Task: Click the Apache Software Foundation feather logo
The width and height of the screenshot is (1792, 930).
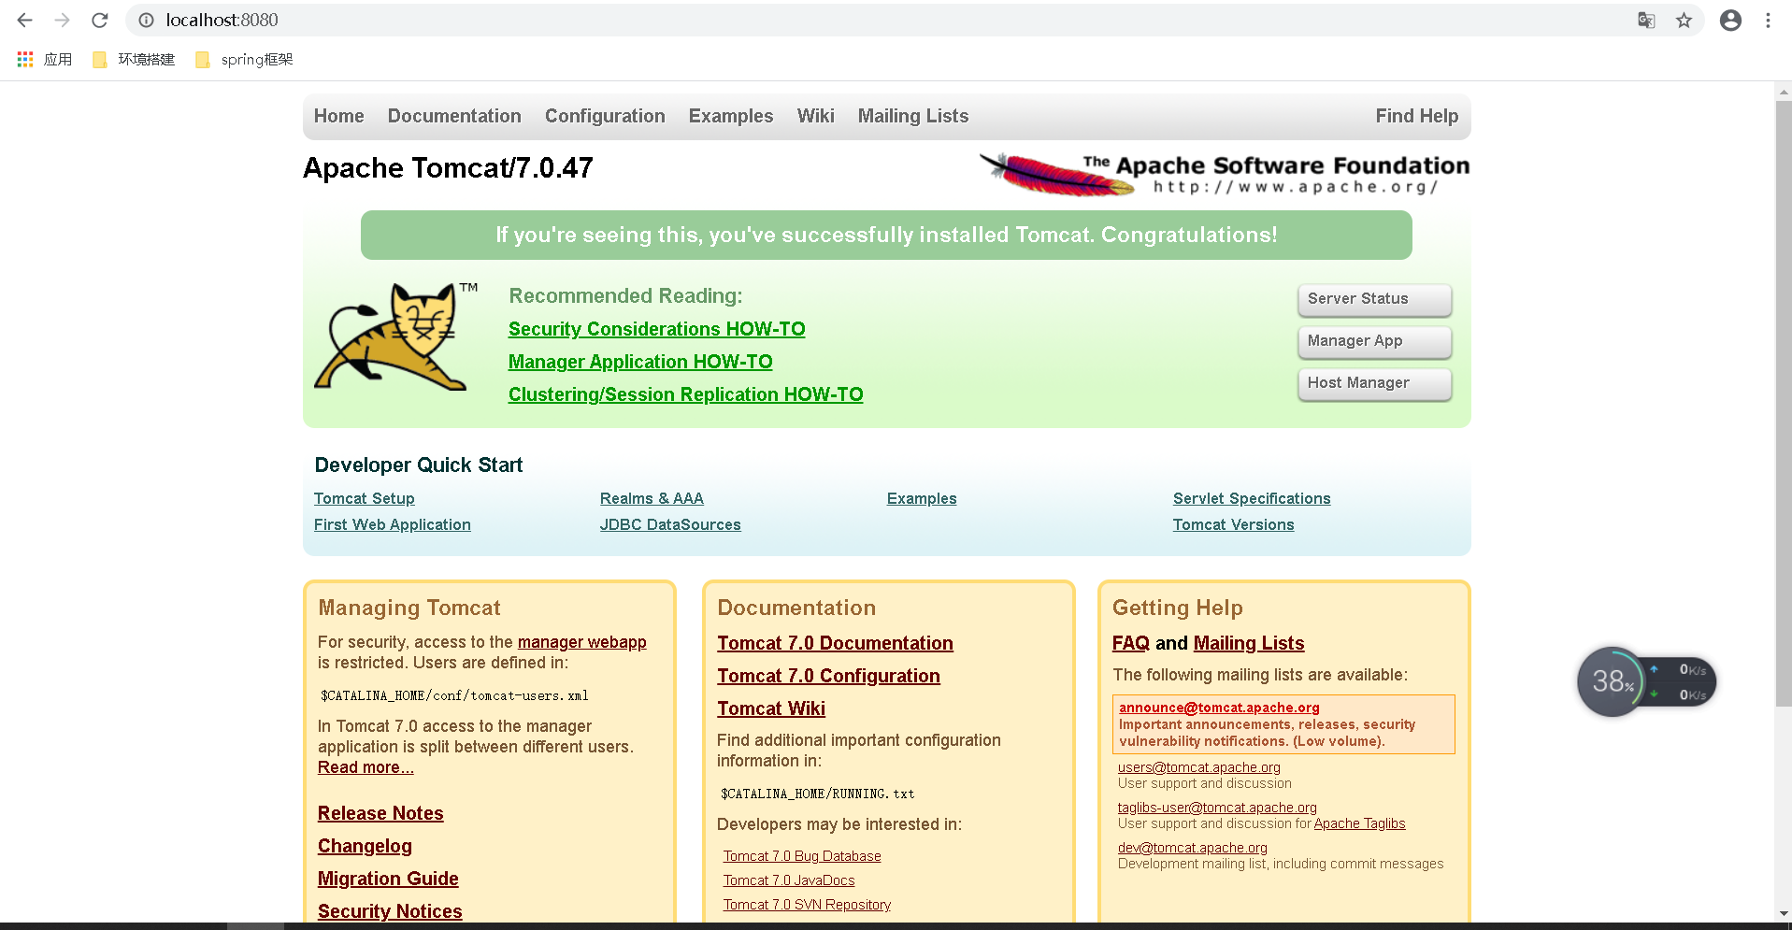Action: click(x=1225, y=174)
